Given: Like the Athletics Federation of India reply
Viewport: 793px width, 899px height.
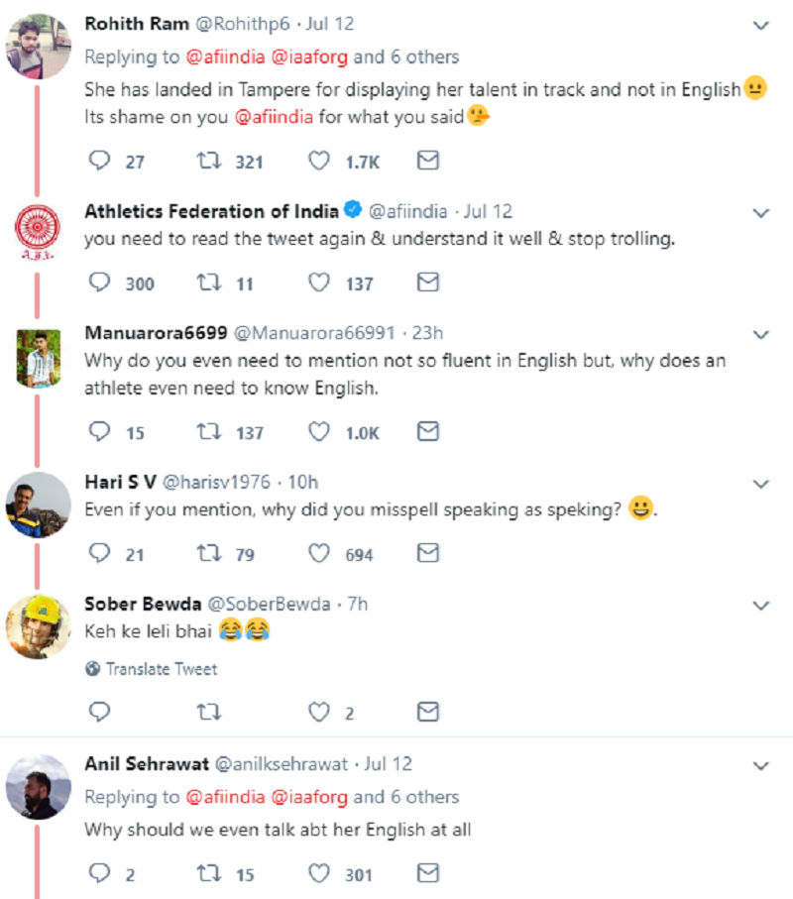Looking at the screenshot, I should click(x=319, y=283).
